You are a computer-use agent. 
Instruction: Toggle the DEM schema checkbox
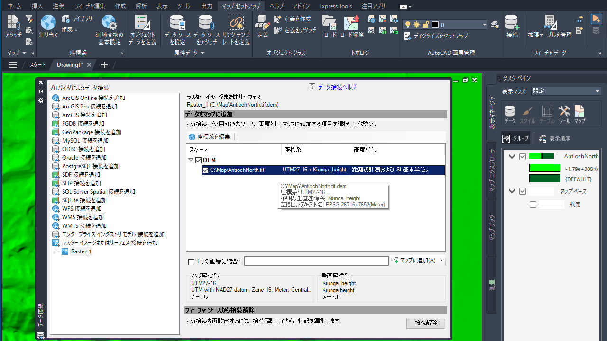pos(199,160)
